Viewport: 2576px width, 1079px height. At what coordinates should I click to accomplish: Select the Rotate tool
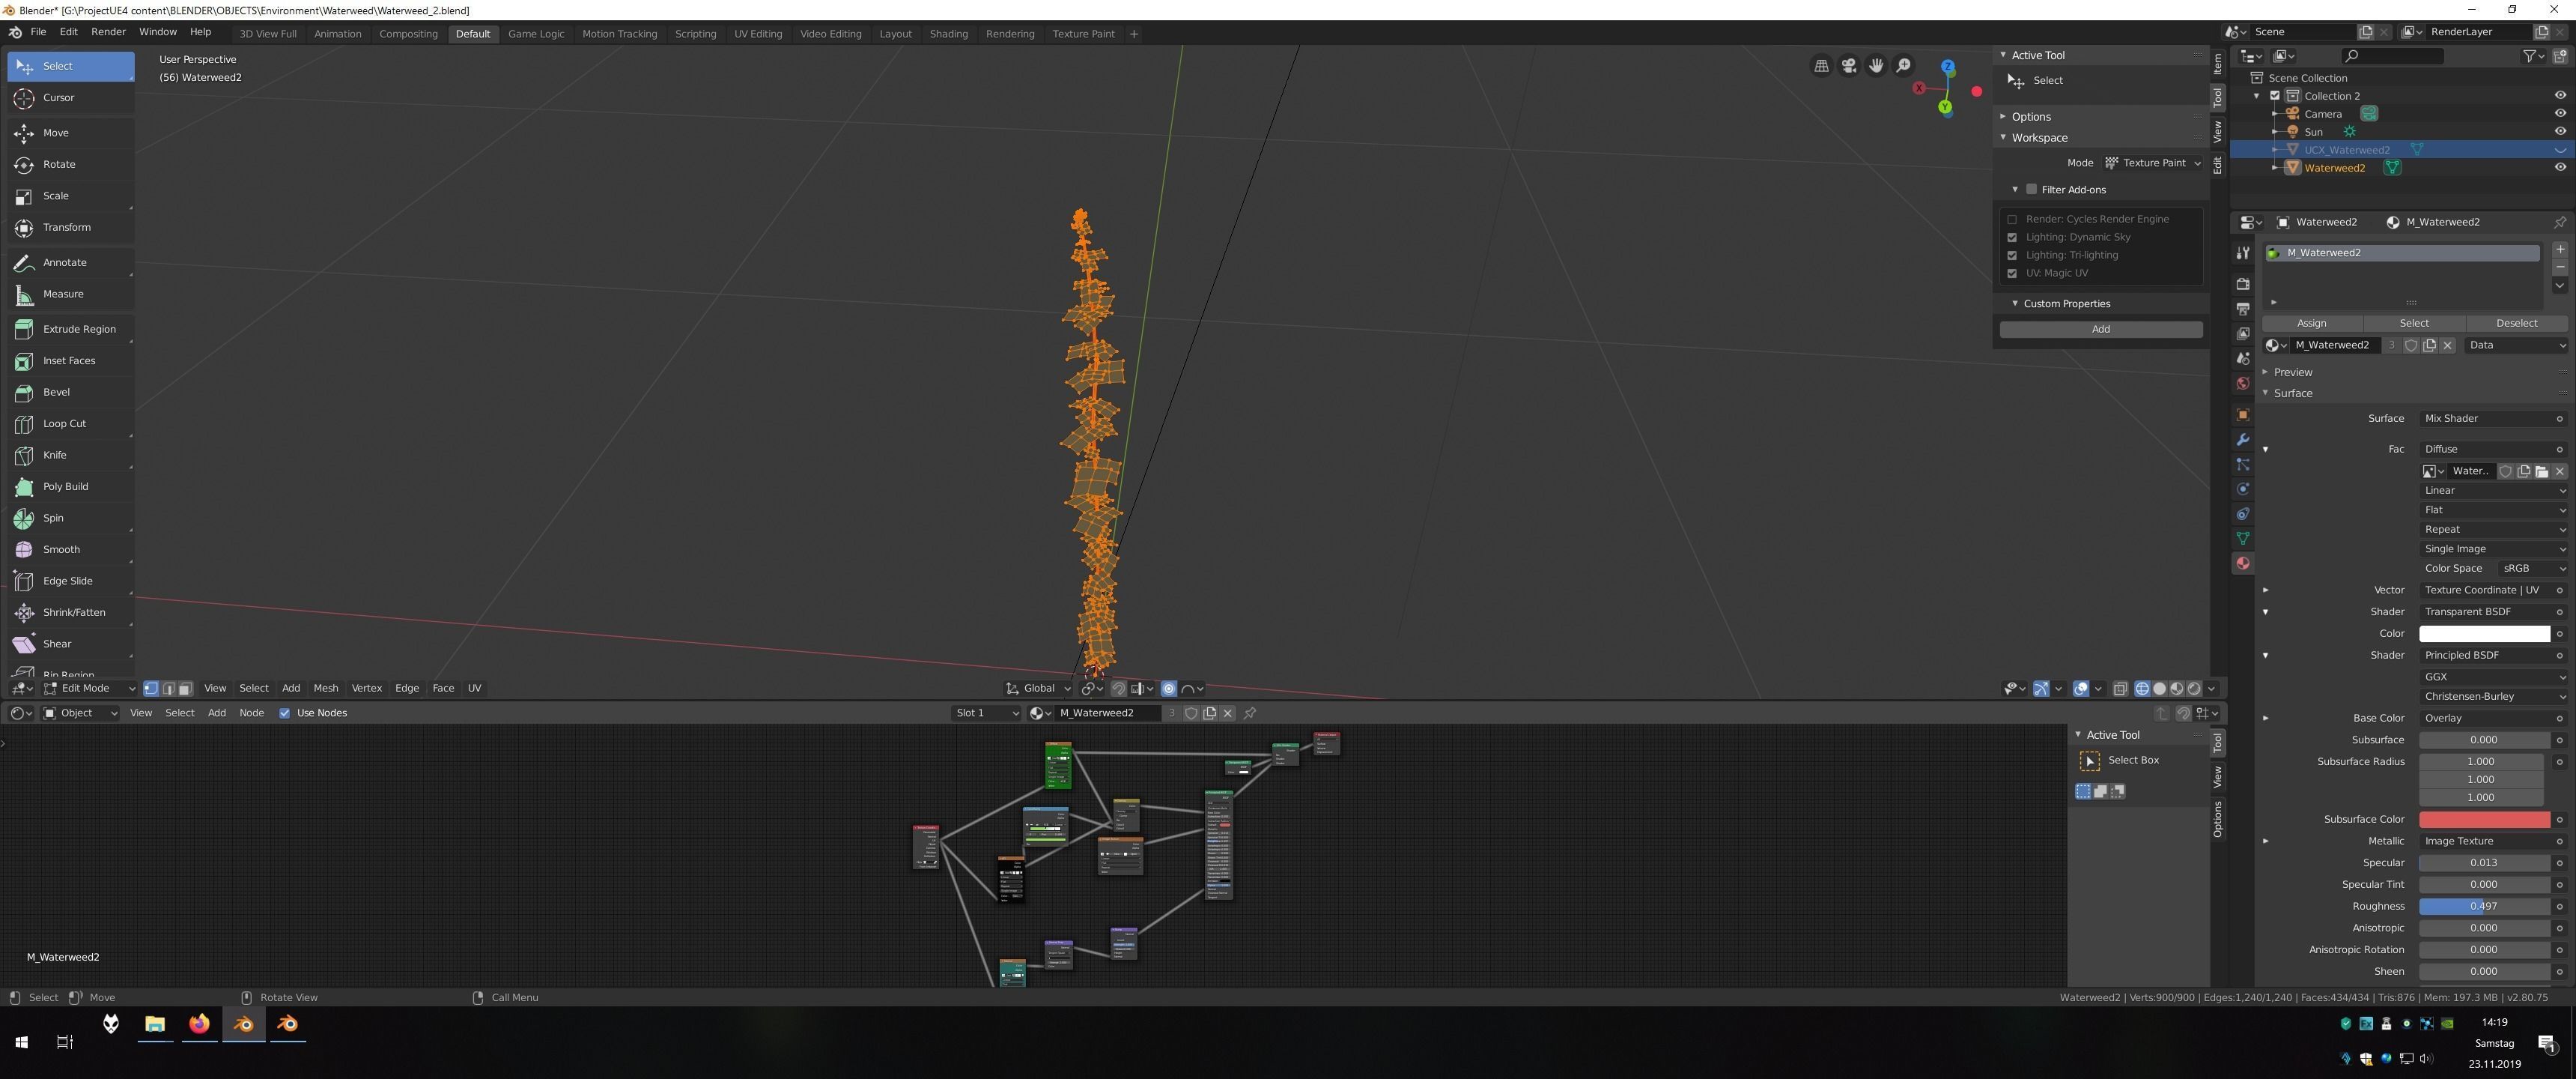point(70,164)
